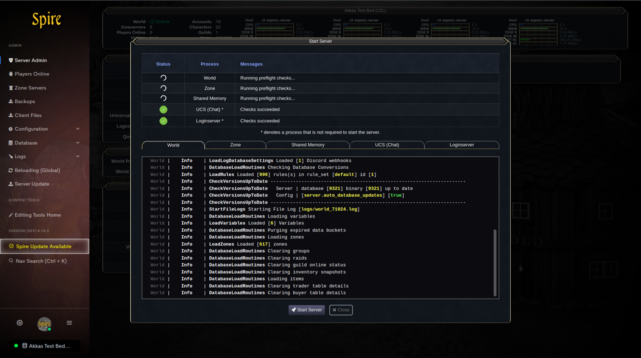Viewport: 641px width, 358px height.
Task: Click the Editing Tools Home pencil icon
Action: click(x=11, y=215)
